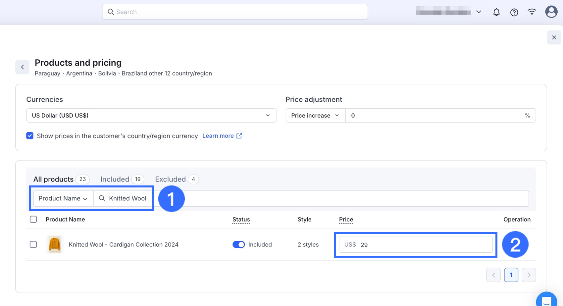The image size is (563, 306).
Task: Open the US Dollar currency dropdown
Action: tap(151, 116)
